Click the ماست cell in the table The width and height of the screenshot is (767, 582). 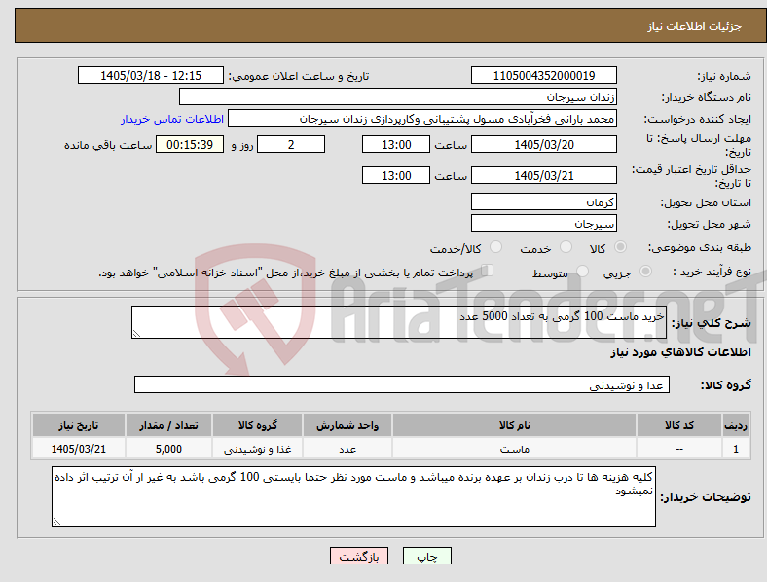click(x=514, y=449)
